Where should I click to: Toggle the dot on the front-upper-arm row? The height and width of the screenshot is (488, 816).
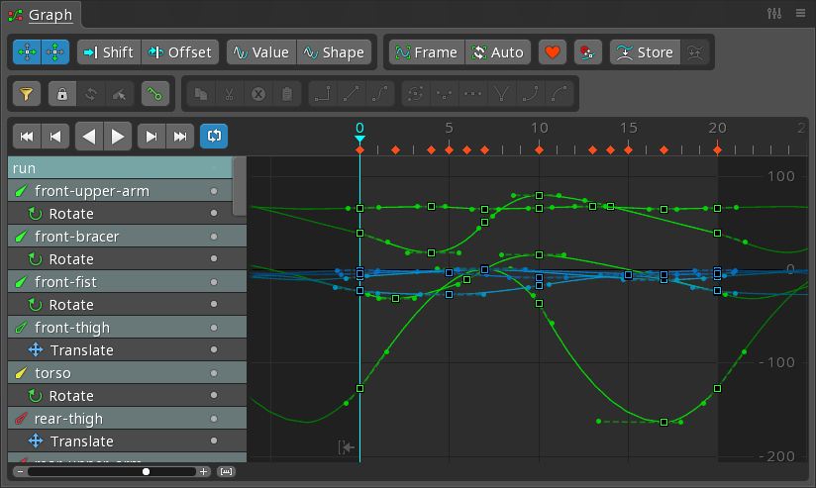[x=213, y=191]
